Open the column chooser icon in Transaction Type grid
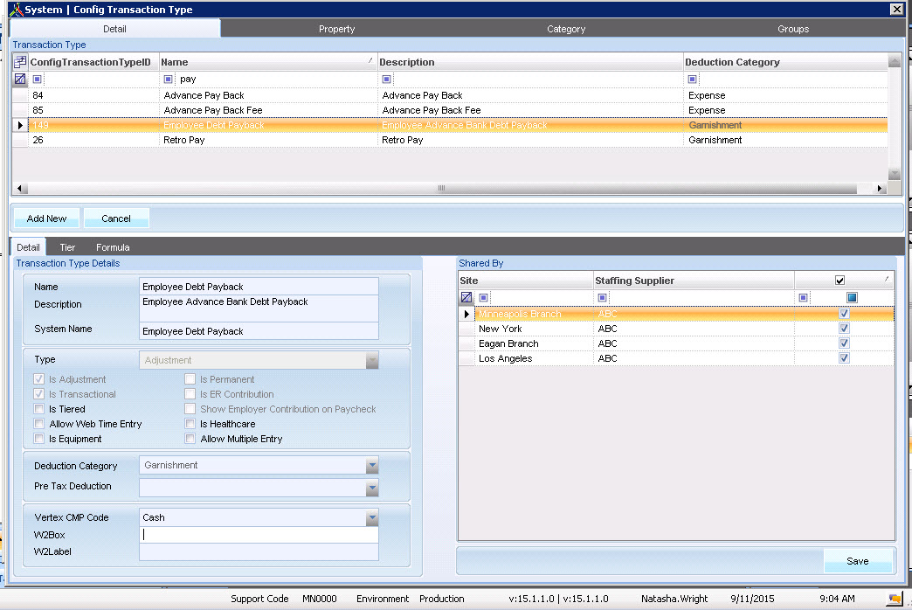The height and width of the screenshot is (610, 912). [x=20, y=62]
